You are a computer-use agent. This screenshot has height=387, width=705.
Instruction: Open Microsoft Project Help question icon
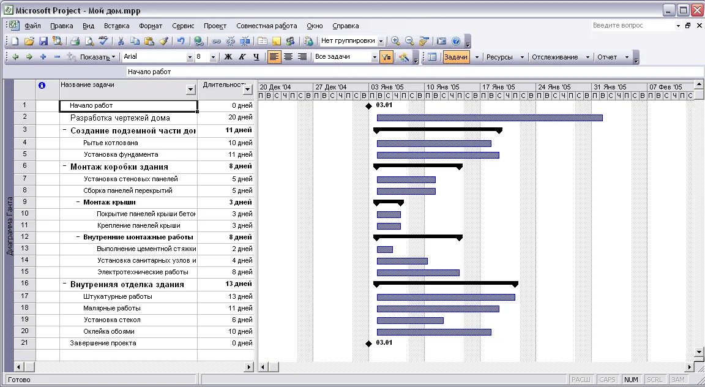tap(456, 41)
